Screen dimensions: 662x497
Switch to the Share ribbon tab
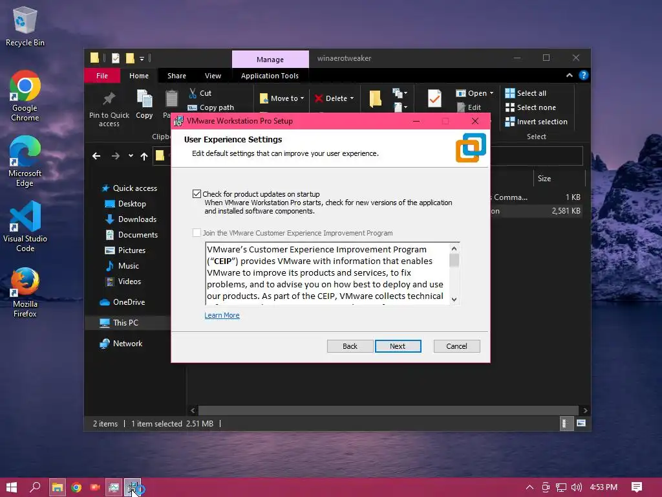click(176, 76)
